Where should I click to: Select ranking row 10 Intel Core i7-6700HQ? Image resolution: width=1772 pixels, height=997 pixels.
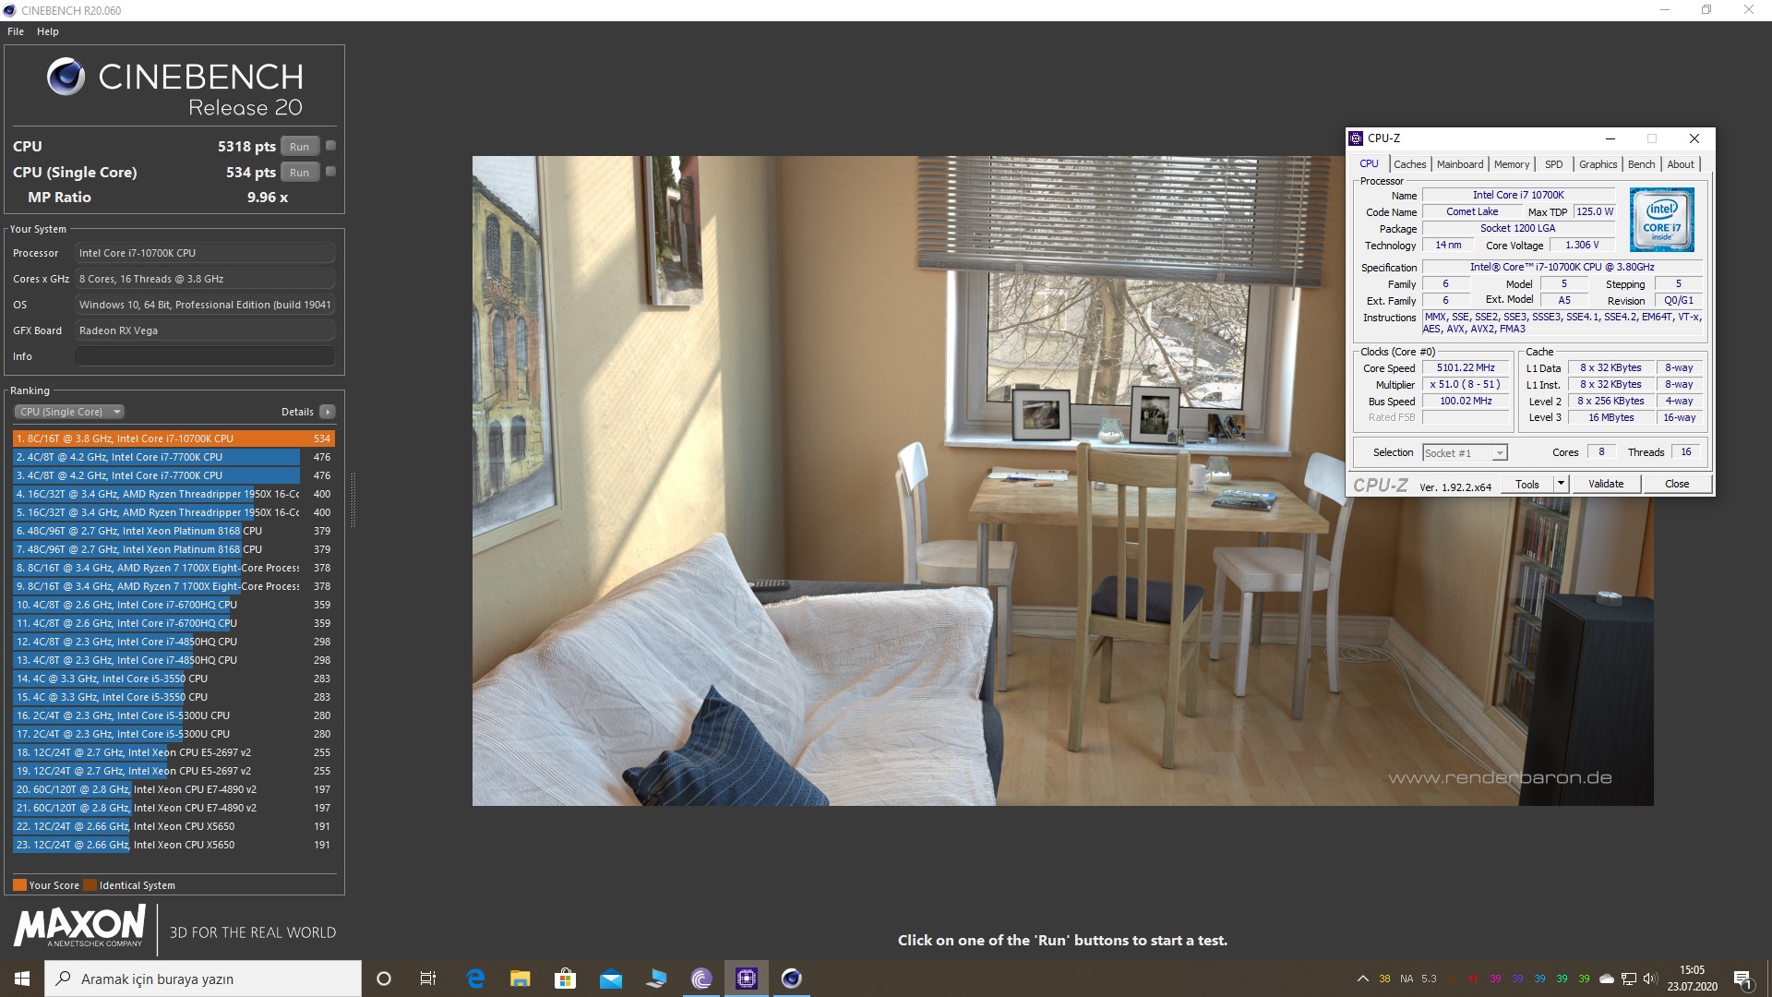(x=174, y=605)
